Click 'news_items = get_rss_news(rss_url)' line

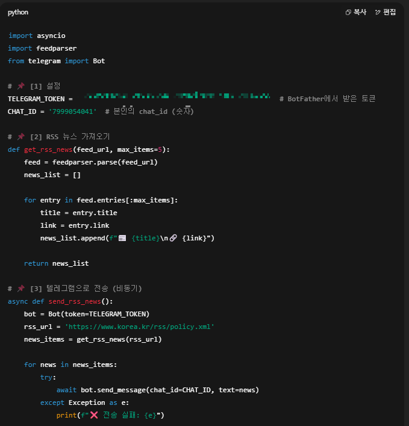(x=93, y=339)
